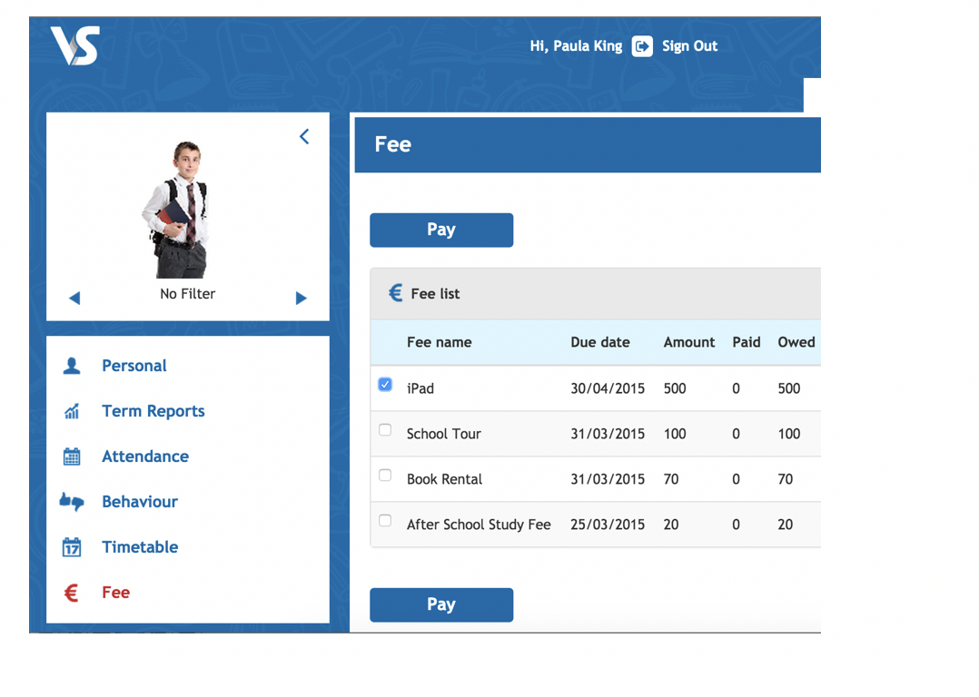The image size is (979, 697).
Task: Click the top Pay button
Action: [x=441, y=231]
